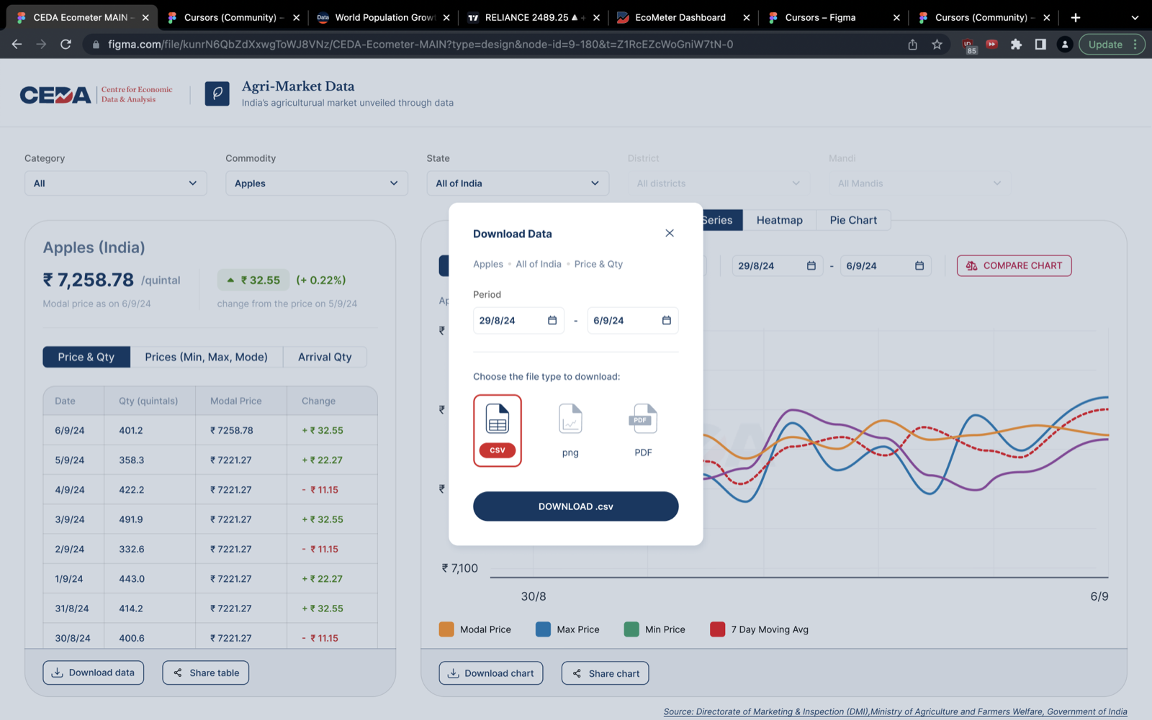Select the CSV file type icon

coord(498,430)
